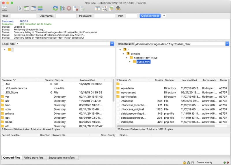
Task: Switch to the Successful transfers tab
Action: [62, 158]
